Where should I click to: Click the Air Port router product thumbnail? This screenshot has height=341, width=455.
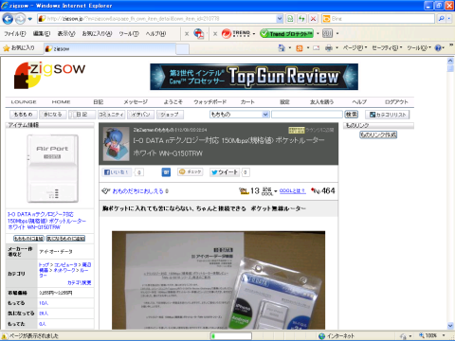[52, 169]
